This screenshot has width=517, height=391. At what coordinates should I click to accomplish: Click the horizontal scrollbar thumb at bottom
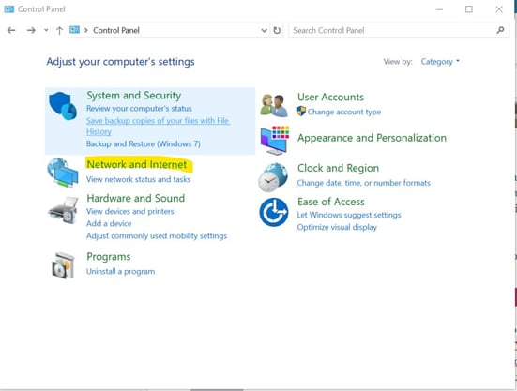click(x=217, y=390)
